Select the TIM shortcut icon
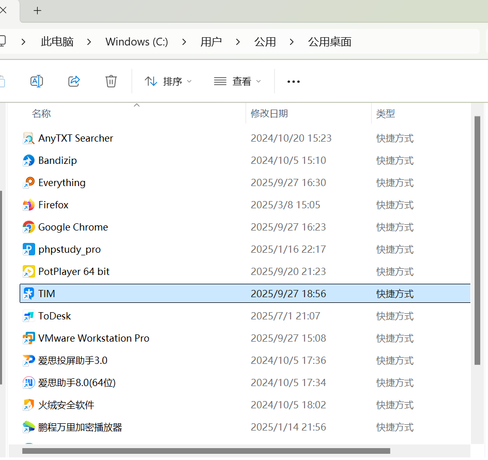 pyautogui.click(x=28, y=294)
